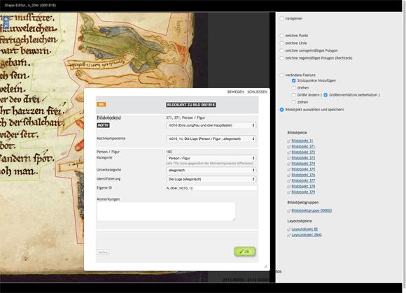Click link icon beside Bildobjektgruppe 000003

(x=288, y=211)
